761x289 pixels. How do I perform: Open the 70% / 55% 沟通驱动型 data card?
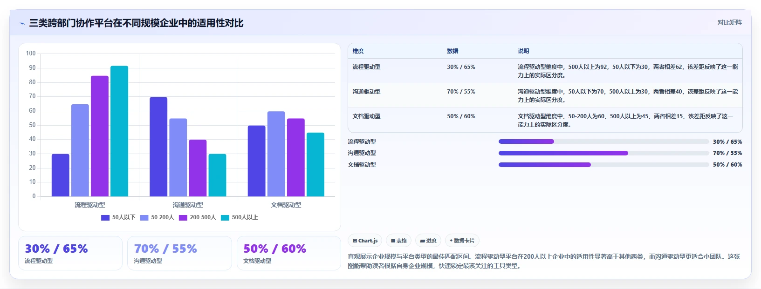[179, 253]
